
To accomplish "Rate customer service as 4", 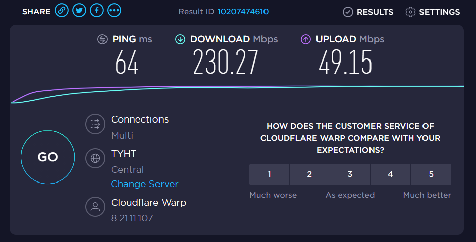I will point(390,174).
